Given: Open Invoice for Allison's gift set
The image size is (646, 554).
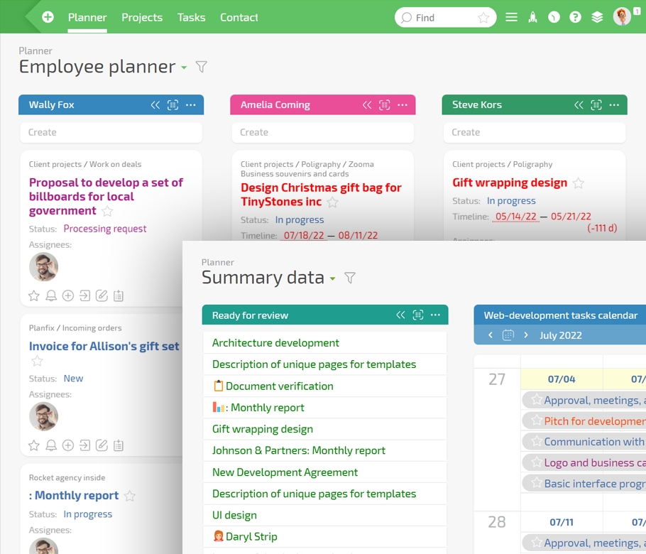Looking at the screenshot, I should tap(104, 346).
